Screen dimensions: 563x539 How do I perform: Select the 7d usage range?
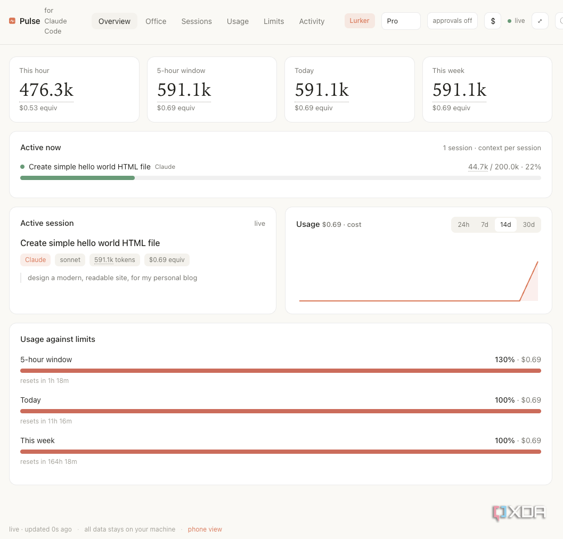click(x=484, y=225)
